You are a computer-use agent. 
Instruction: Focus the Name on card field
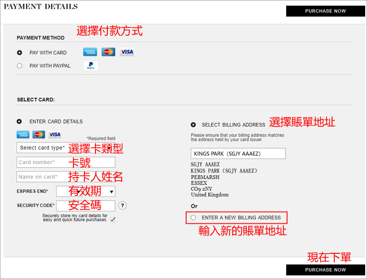click(x=42, y=177)
